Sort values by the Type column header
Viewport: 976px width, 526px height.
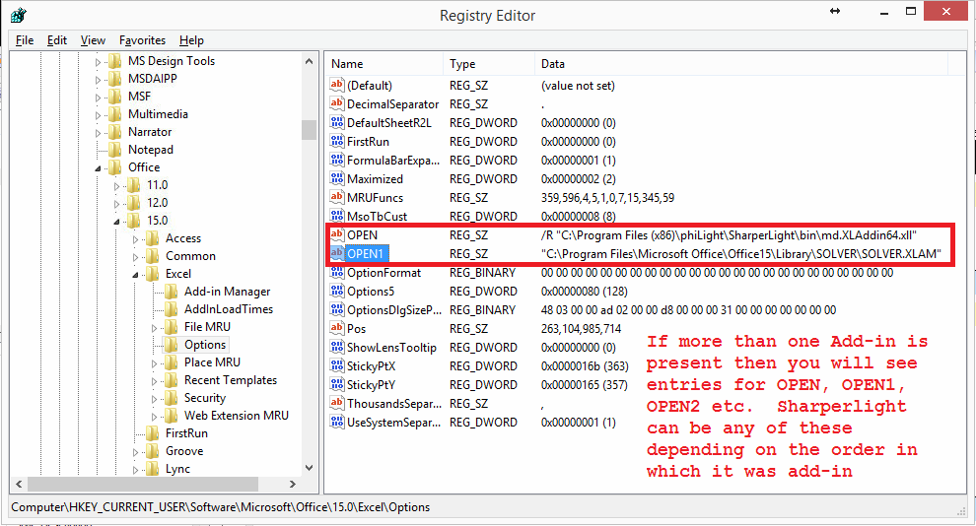coord(488,63)
